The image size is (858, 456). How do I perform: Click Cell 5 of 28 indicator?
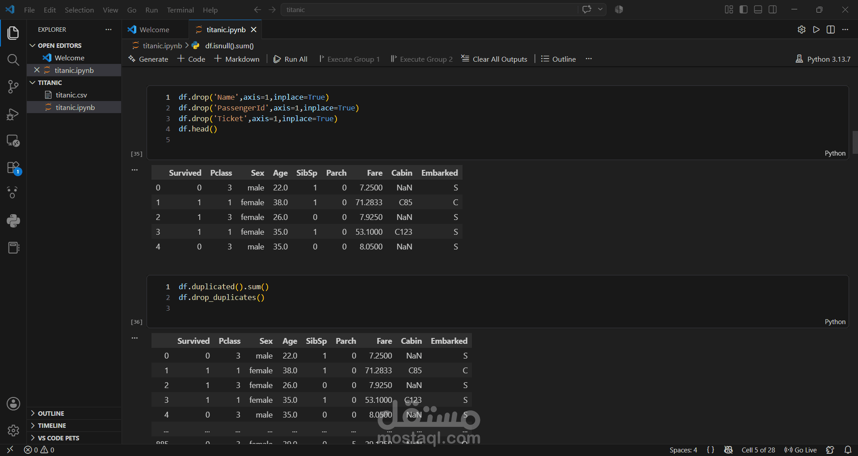(x=758, y=450)
